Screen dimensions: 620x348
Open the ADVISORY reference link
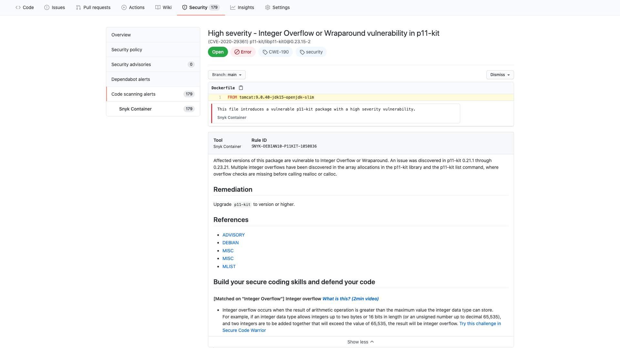click(233, 235)
